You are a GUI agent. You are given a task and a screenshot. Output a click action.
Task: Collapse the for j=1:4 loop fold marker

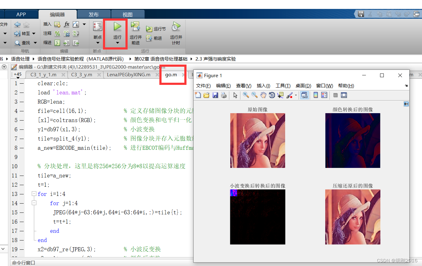(x=34, y=203)
